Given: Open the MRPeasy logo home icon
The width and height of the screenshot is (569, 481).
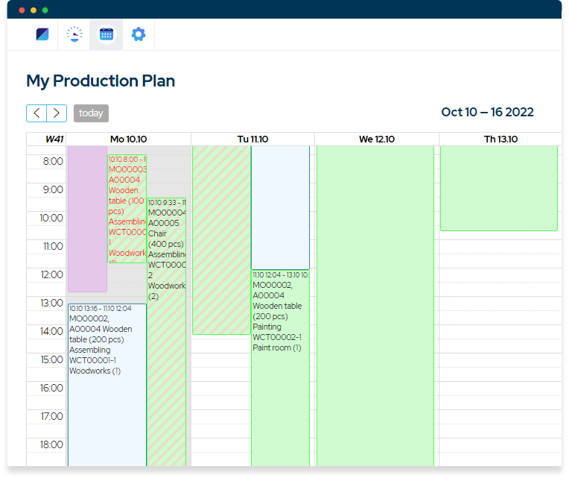Looking at the screenshot, I should point(42,34).
